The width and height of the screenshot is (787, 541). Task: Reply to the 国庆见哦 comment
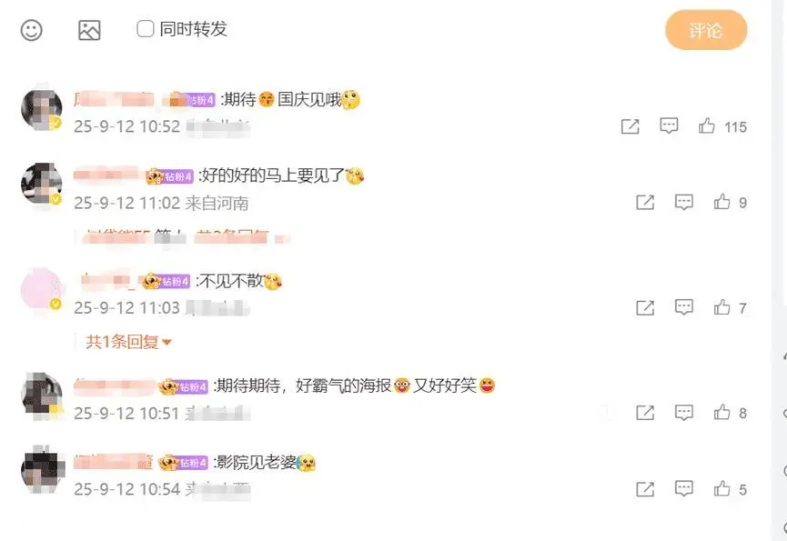669,125
